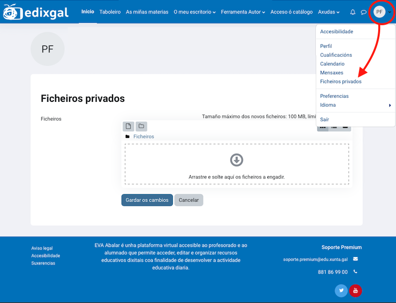Open the messaging speech bubble icon
396x303 pixels.
click(x=364, y=12)
